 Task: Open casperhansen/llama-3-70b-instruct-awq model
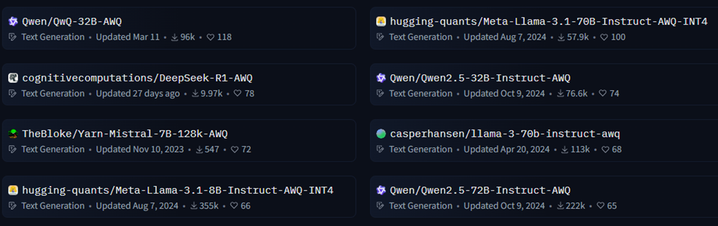504,134
